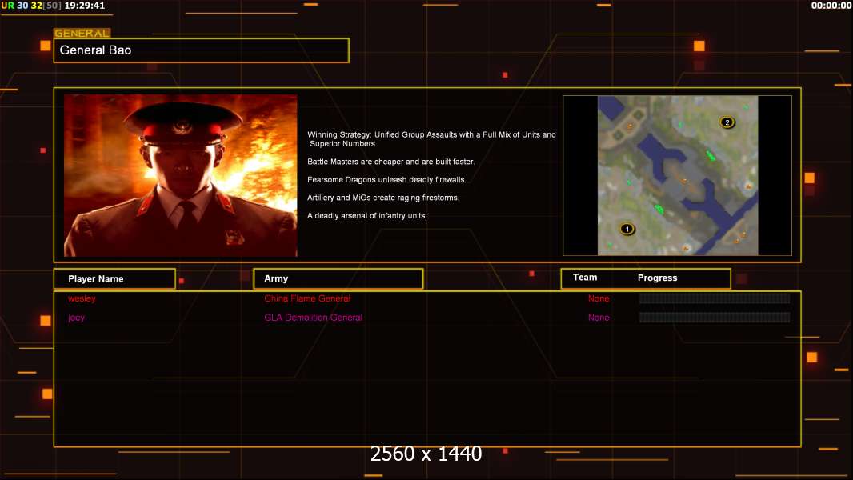Click start position marker 1 on minimap
Screen dimensions: 853x480
click(x=627, y=229)
